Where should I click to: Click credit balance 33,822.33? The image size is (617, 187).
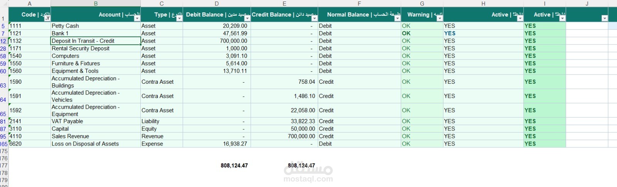click(x=284, y=121)
